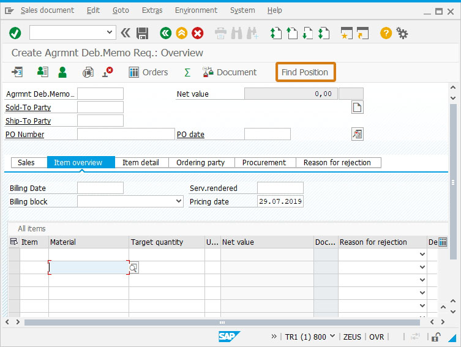
Task: Click the table select-all icon beside Item
Action: pos(13,242)
